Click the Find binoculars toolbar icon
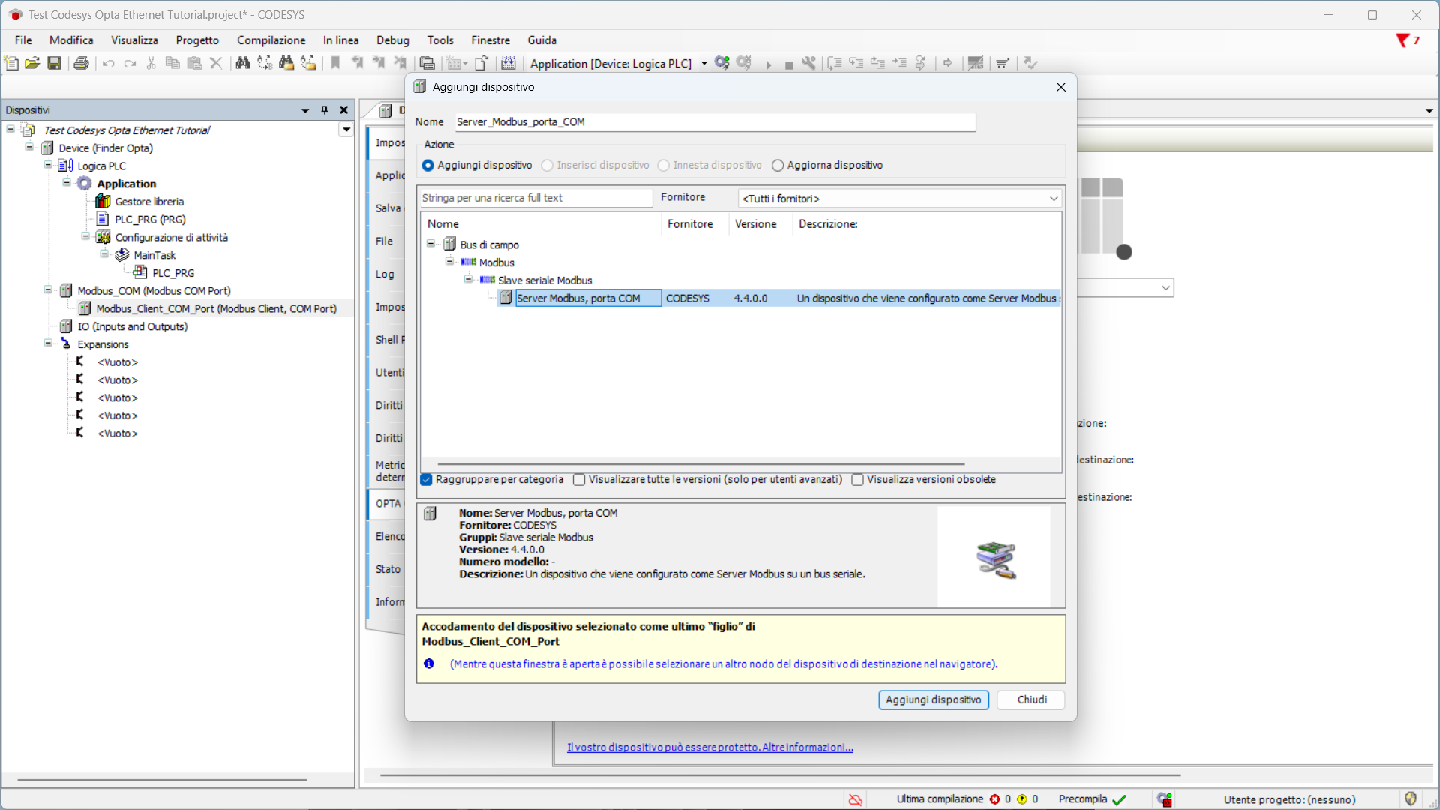The width and height of the screenshot is (1440, 810). point(242,63)
